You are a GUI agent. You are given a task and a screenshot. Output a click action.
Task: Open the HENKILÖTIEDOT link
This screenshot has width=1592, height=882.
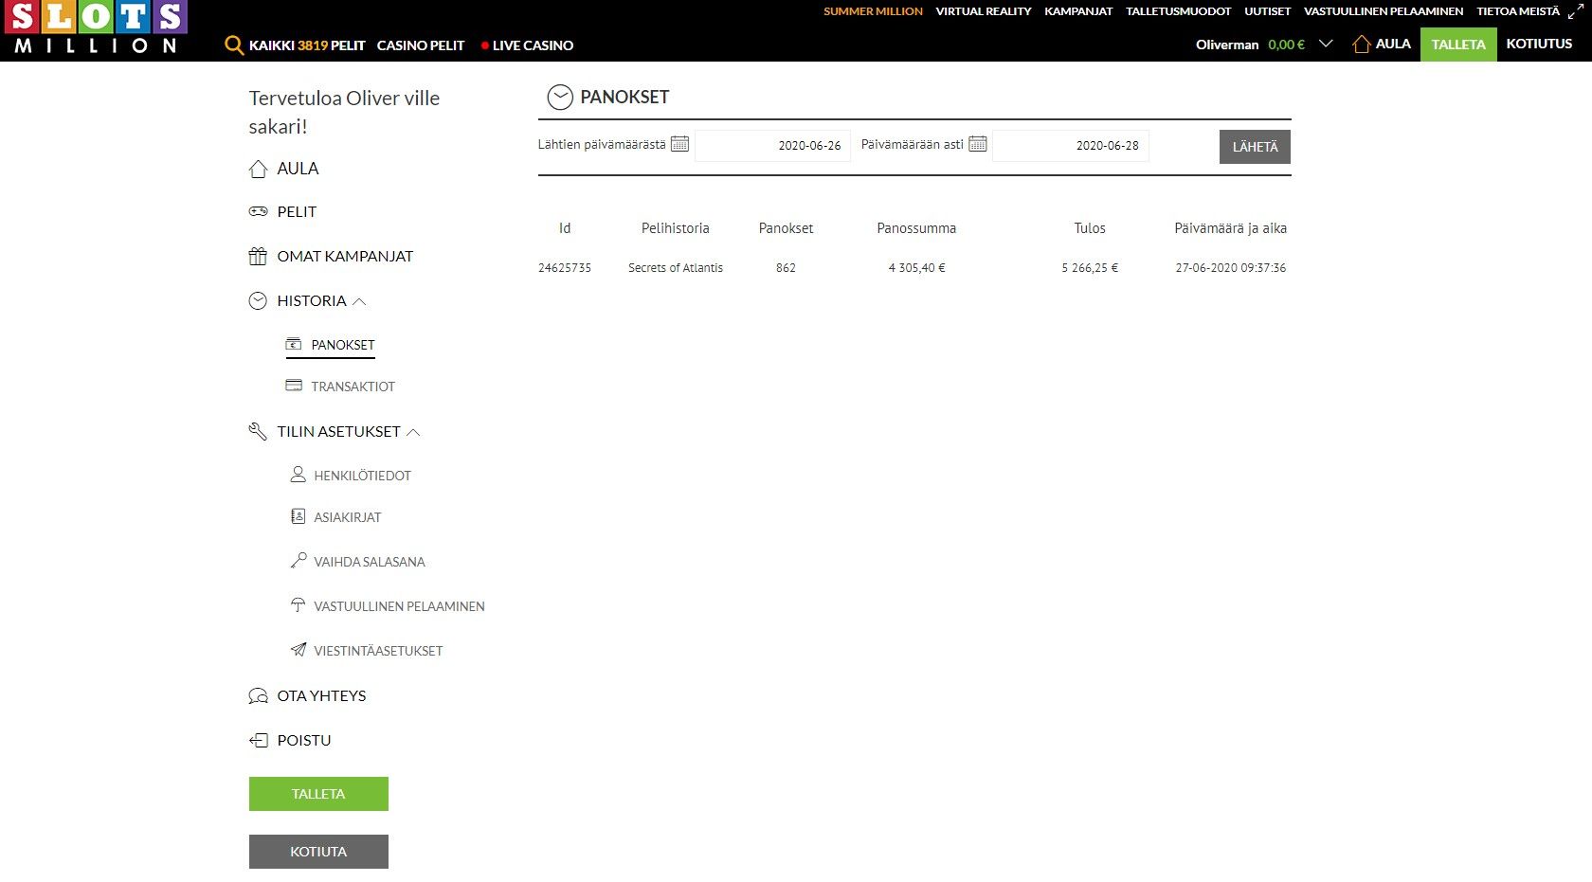pos(362,476)
